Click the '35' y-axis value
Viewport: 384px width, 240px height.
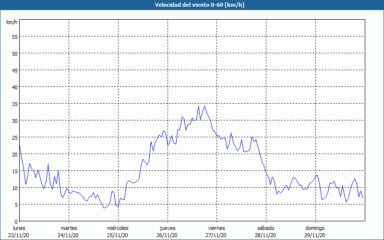15,104
